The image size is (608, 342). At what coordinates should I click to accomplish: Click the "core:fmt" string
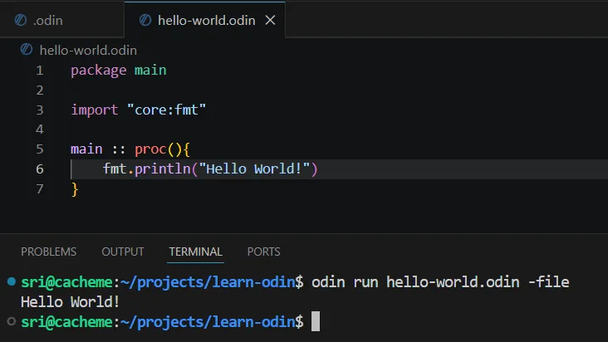pyautogui.click(x=166, y=110)
